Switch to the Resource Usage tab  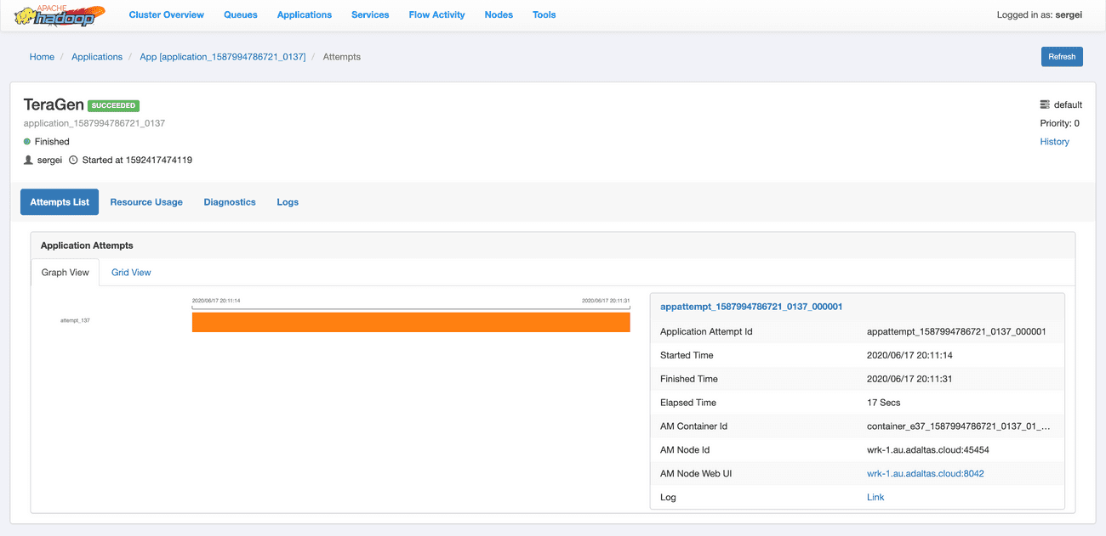point(146,202)
